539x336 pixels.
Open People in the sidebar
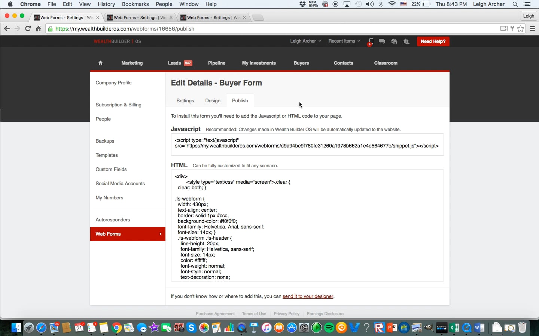tap(103, 119)
